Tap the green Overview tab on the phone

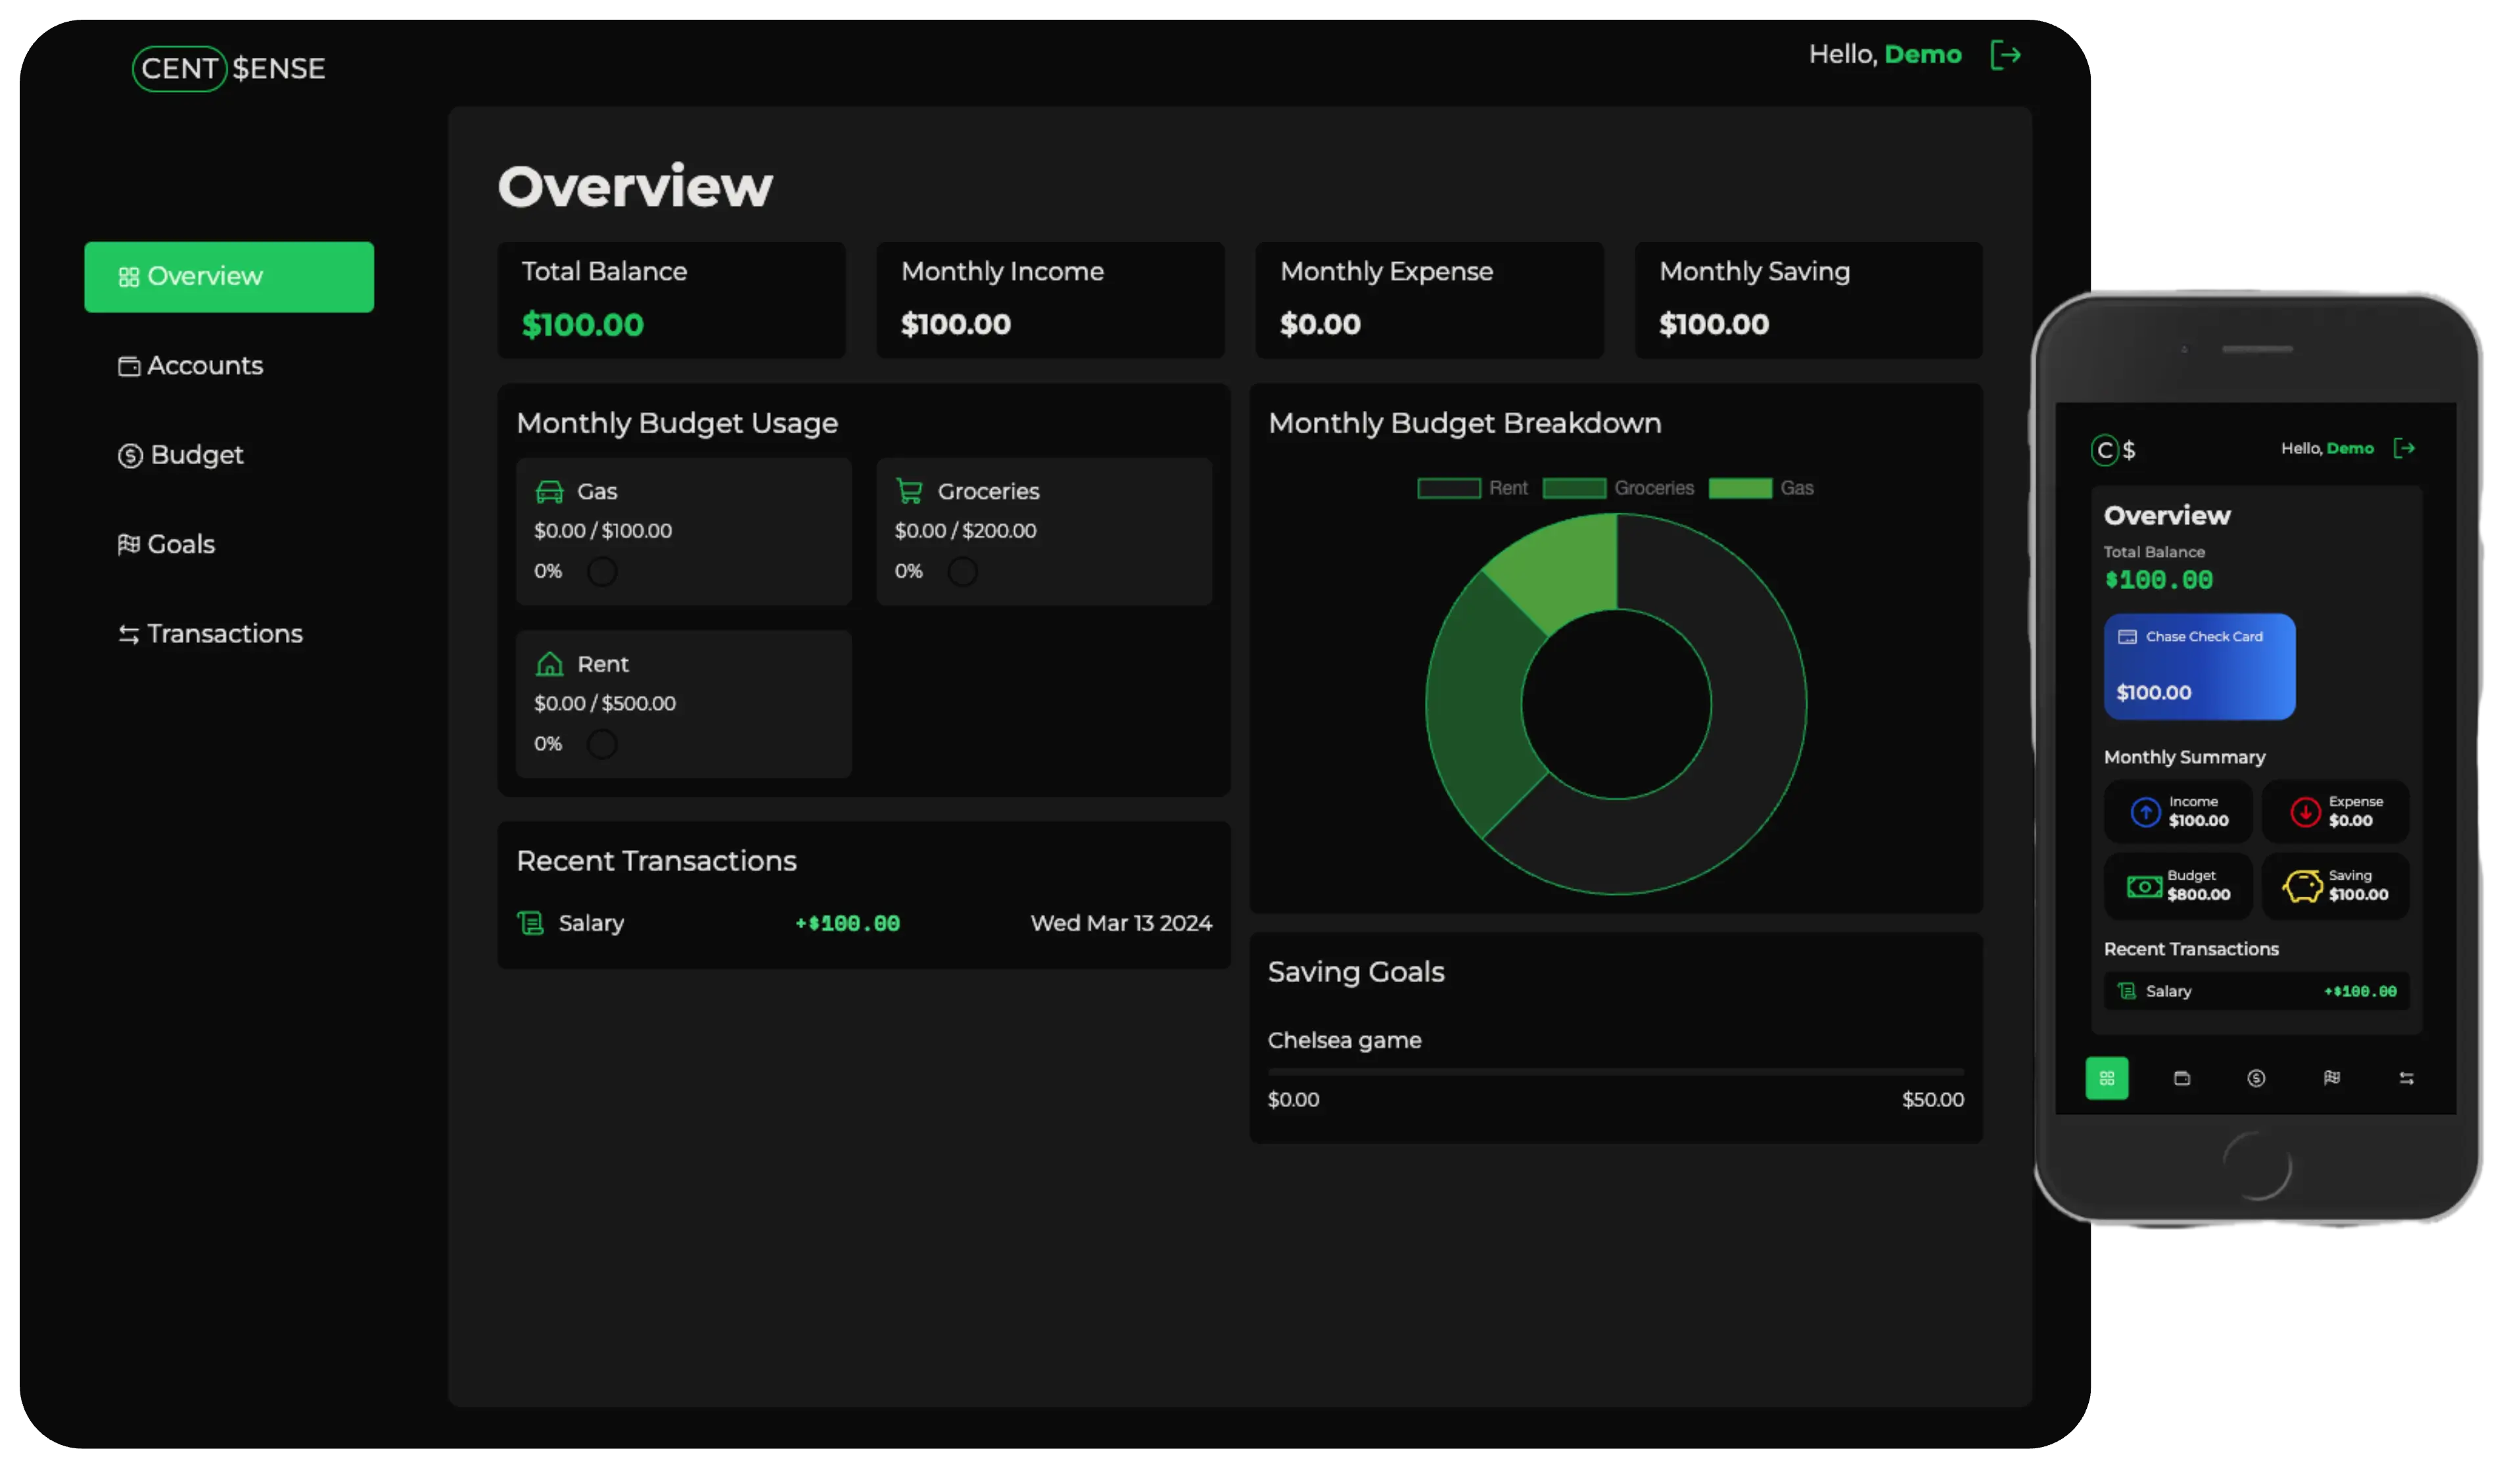(x=2107, y=1078)
